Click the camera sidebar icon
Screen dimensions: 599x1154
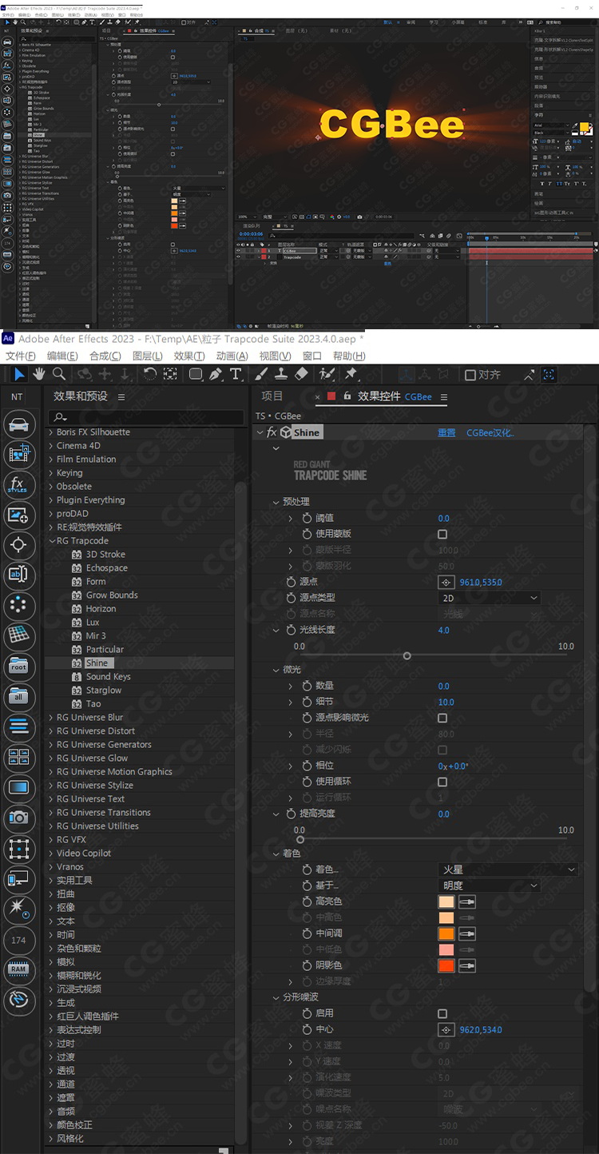click(x=19, y=818)
